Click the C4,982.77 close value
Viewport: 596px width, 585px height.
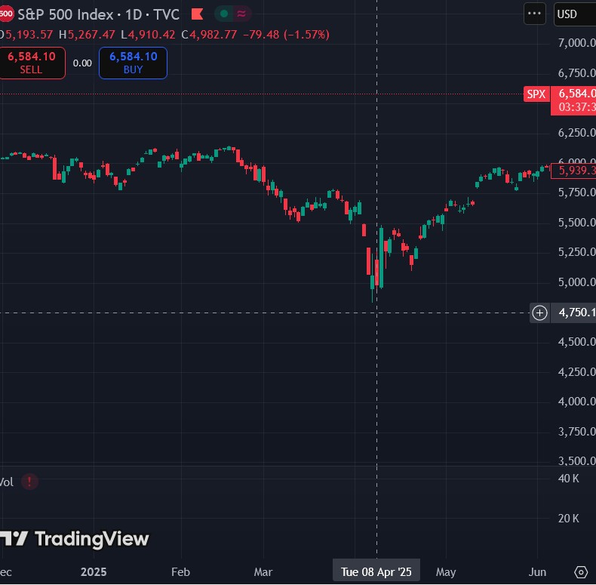click(209, 35)
